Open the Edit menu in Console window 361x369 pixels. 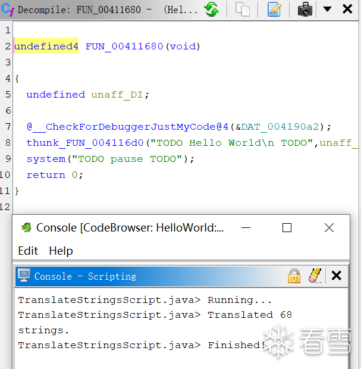pos(28,251)
